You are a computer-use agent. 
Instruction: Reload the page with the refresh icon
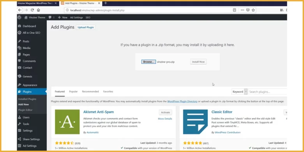coord(32,10)
